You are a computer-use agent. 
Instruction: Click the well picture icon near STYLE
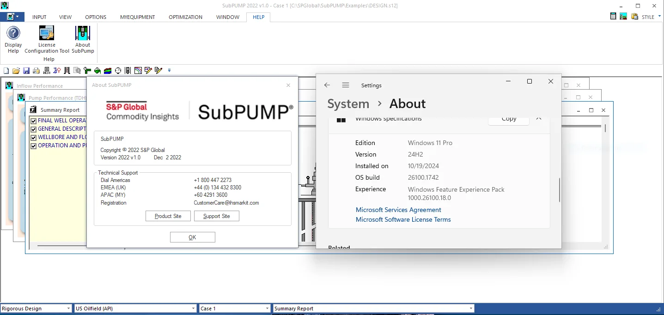click(623, 16)
